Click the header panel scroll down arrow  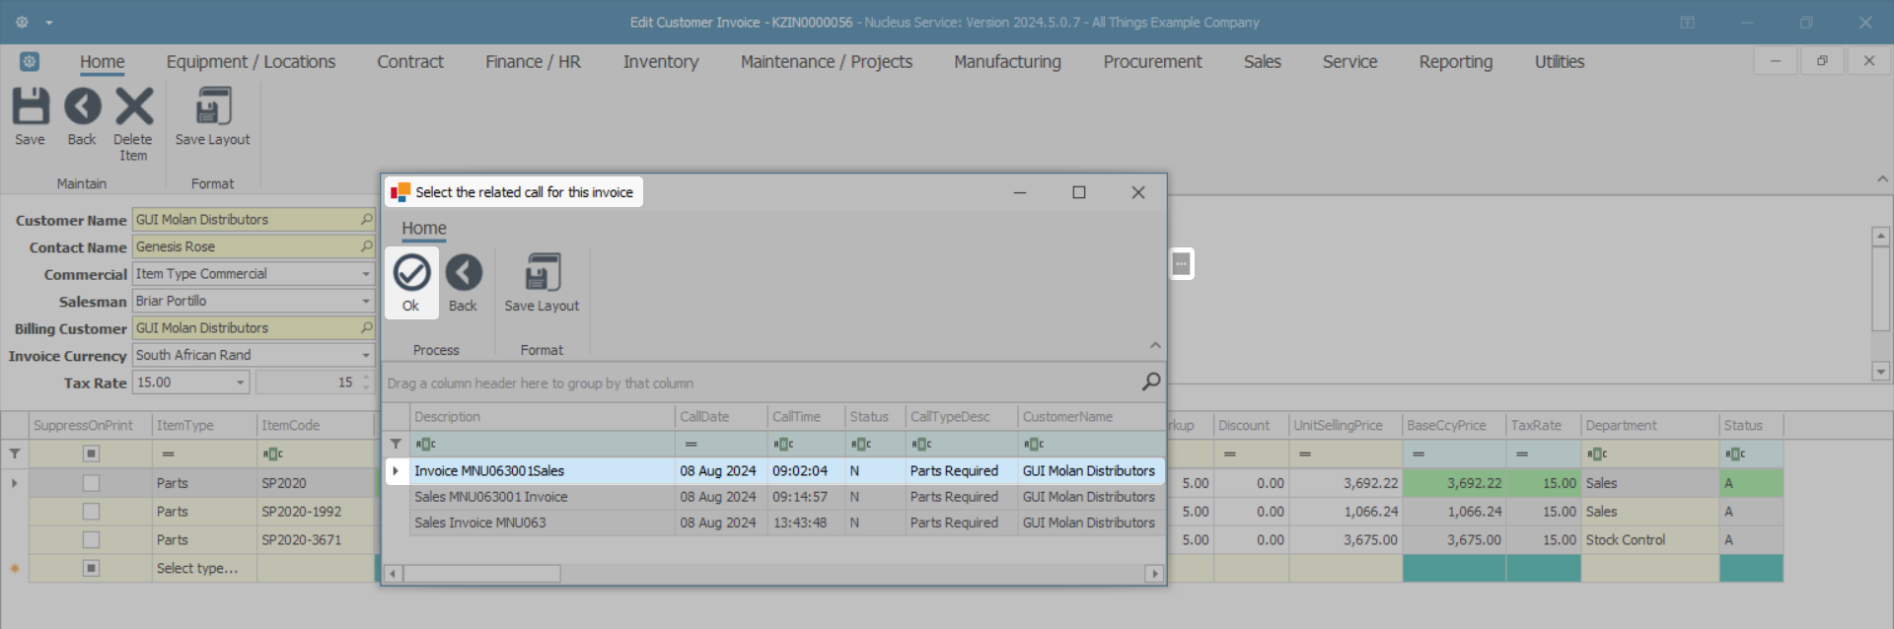click(x=1880, y=372)
